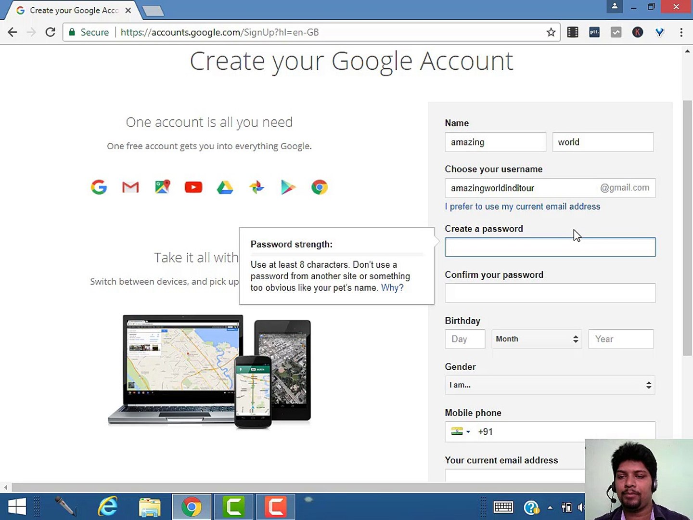Open File Explorer from the taskbar
Screen dimensions: 693x520
click(150, 507)
